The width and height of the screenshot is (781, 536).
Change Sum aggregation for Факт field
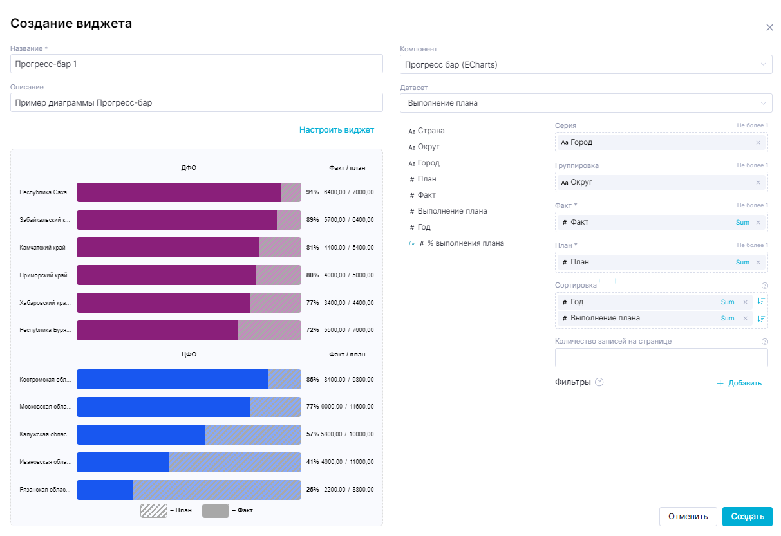(742, 222)
